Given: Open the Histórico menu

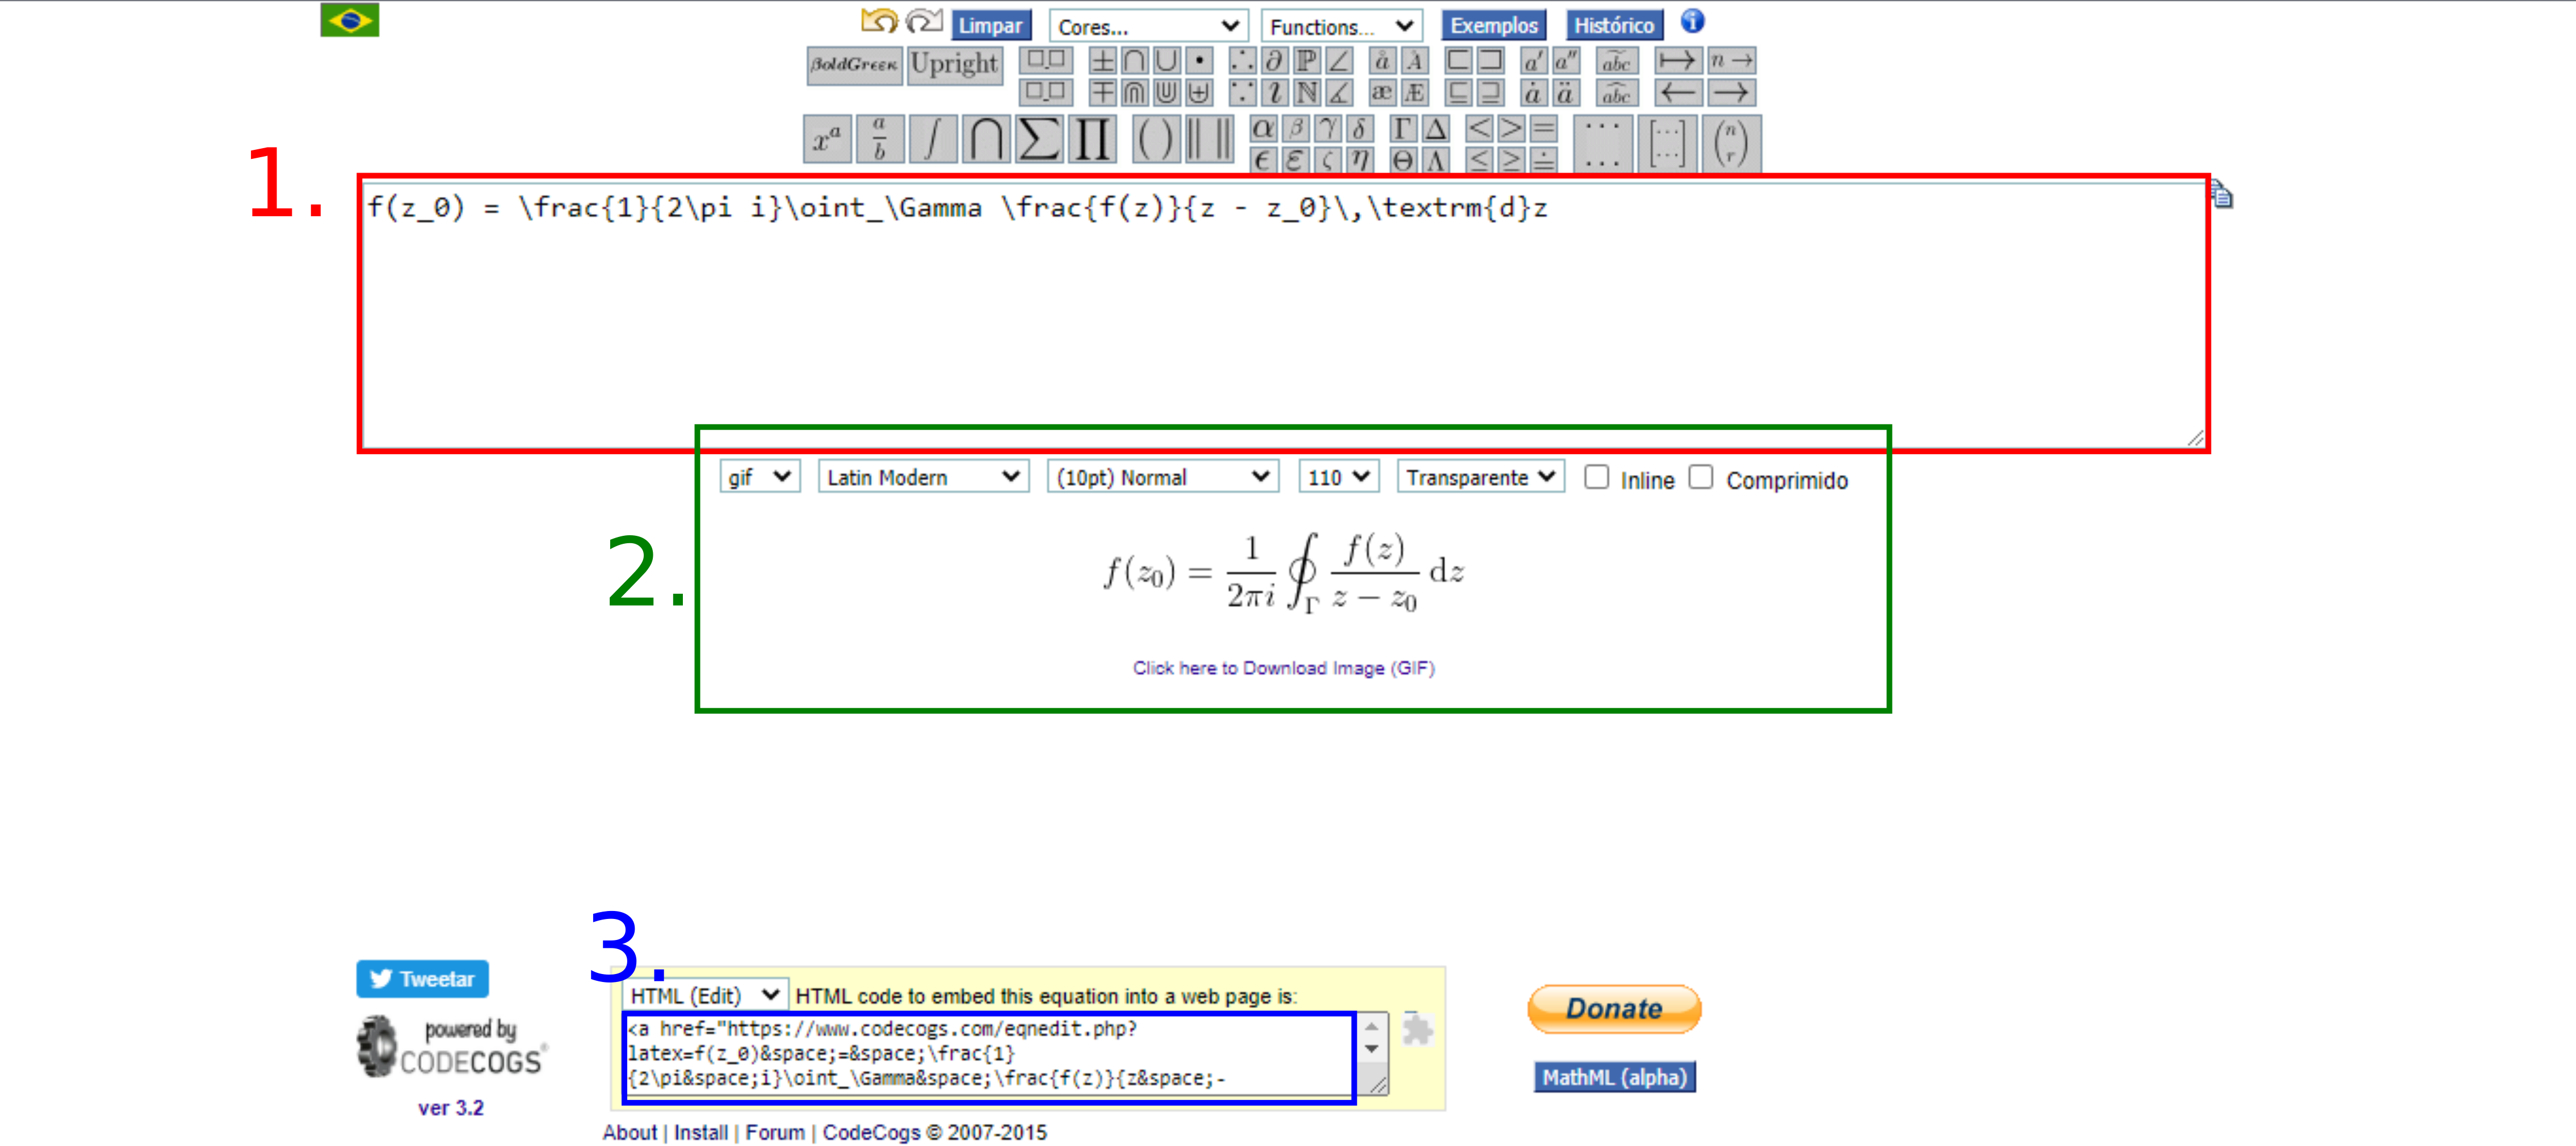Looking at the screenshot, I should coord(1614,25).
